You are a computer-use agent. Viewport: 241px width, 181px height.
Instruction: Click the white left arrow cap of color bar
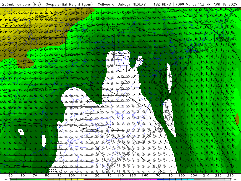[x=7, y=179]
